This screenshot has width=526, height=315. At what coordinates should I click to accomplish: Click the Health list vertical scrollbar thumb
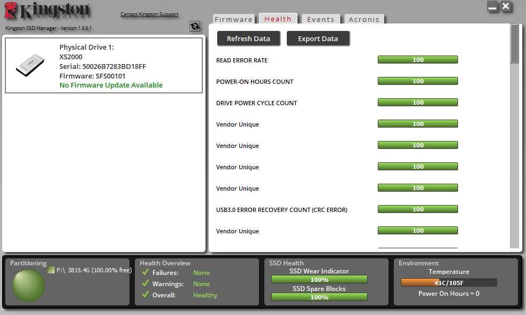[x=514, y=44]
